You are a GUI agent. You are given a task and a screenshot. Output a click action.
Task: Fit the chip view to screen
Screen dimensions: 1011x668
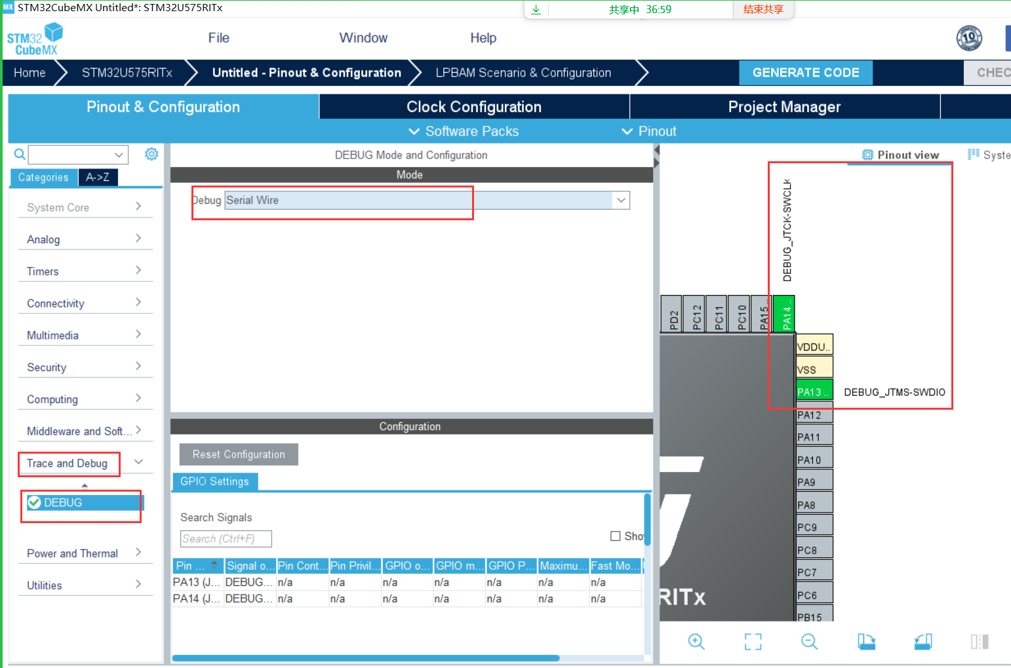click(753, 642)
